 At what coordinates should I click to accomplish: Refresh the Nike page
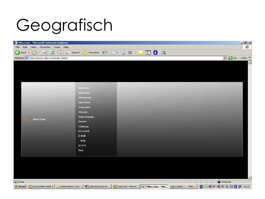coord(52,53)
